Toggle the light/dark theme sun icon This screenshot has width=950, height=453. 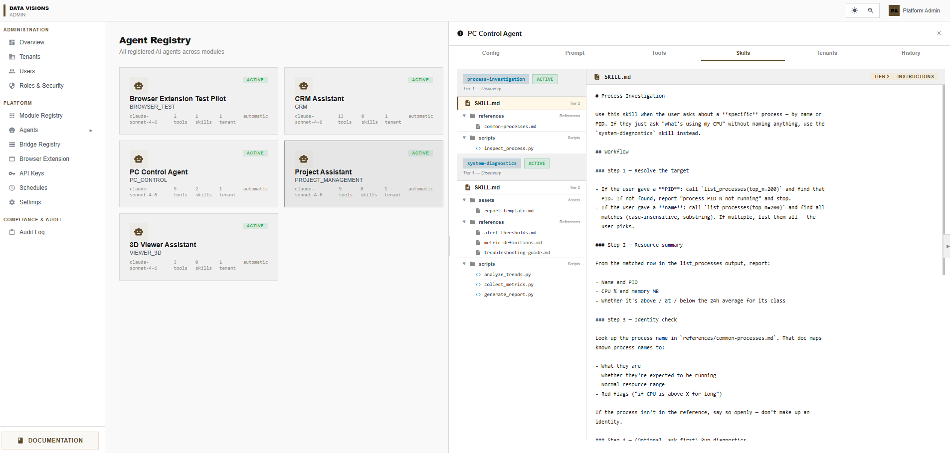pos(855,10)
